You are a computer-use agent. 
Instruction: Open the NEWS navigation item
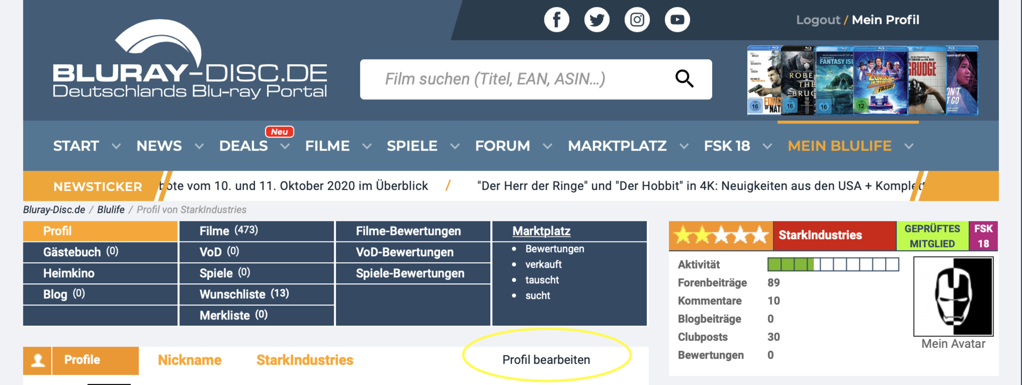coord(159,146)
